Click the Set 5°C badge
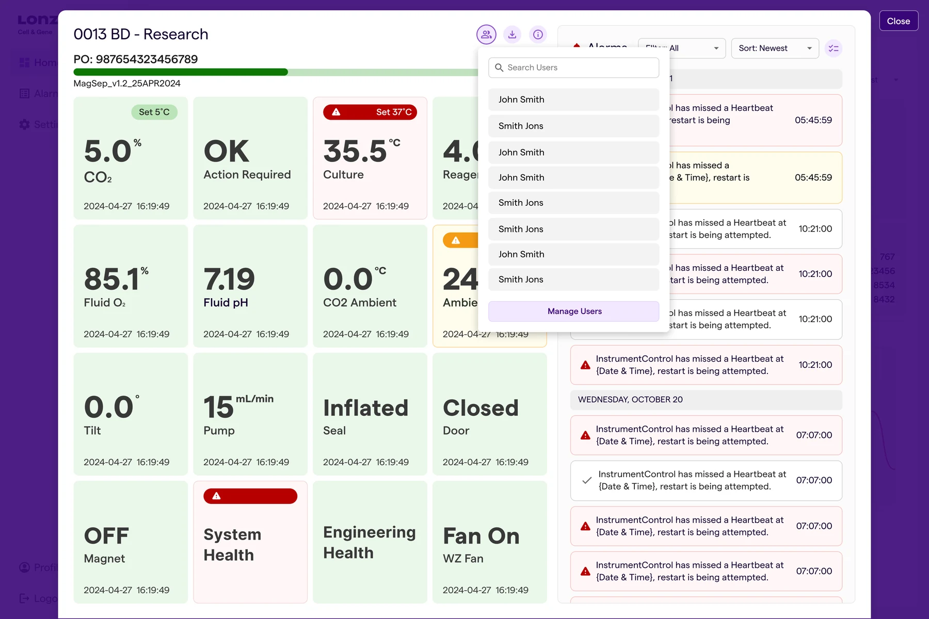Viewport: 929px width, 619px height. coord(154,112)
